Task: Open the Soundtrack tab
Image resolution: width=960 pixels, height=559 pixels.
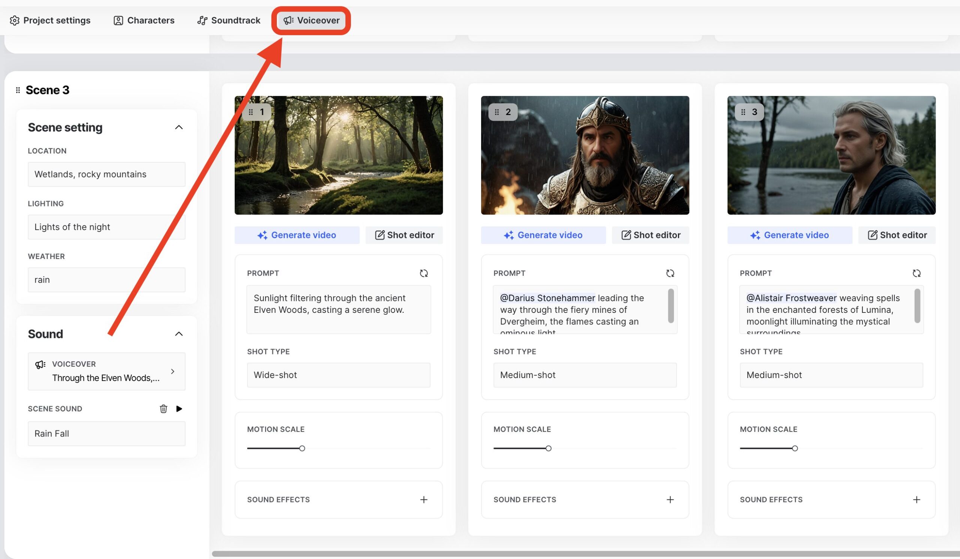Action: pos(229,20)
